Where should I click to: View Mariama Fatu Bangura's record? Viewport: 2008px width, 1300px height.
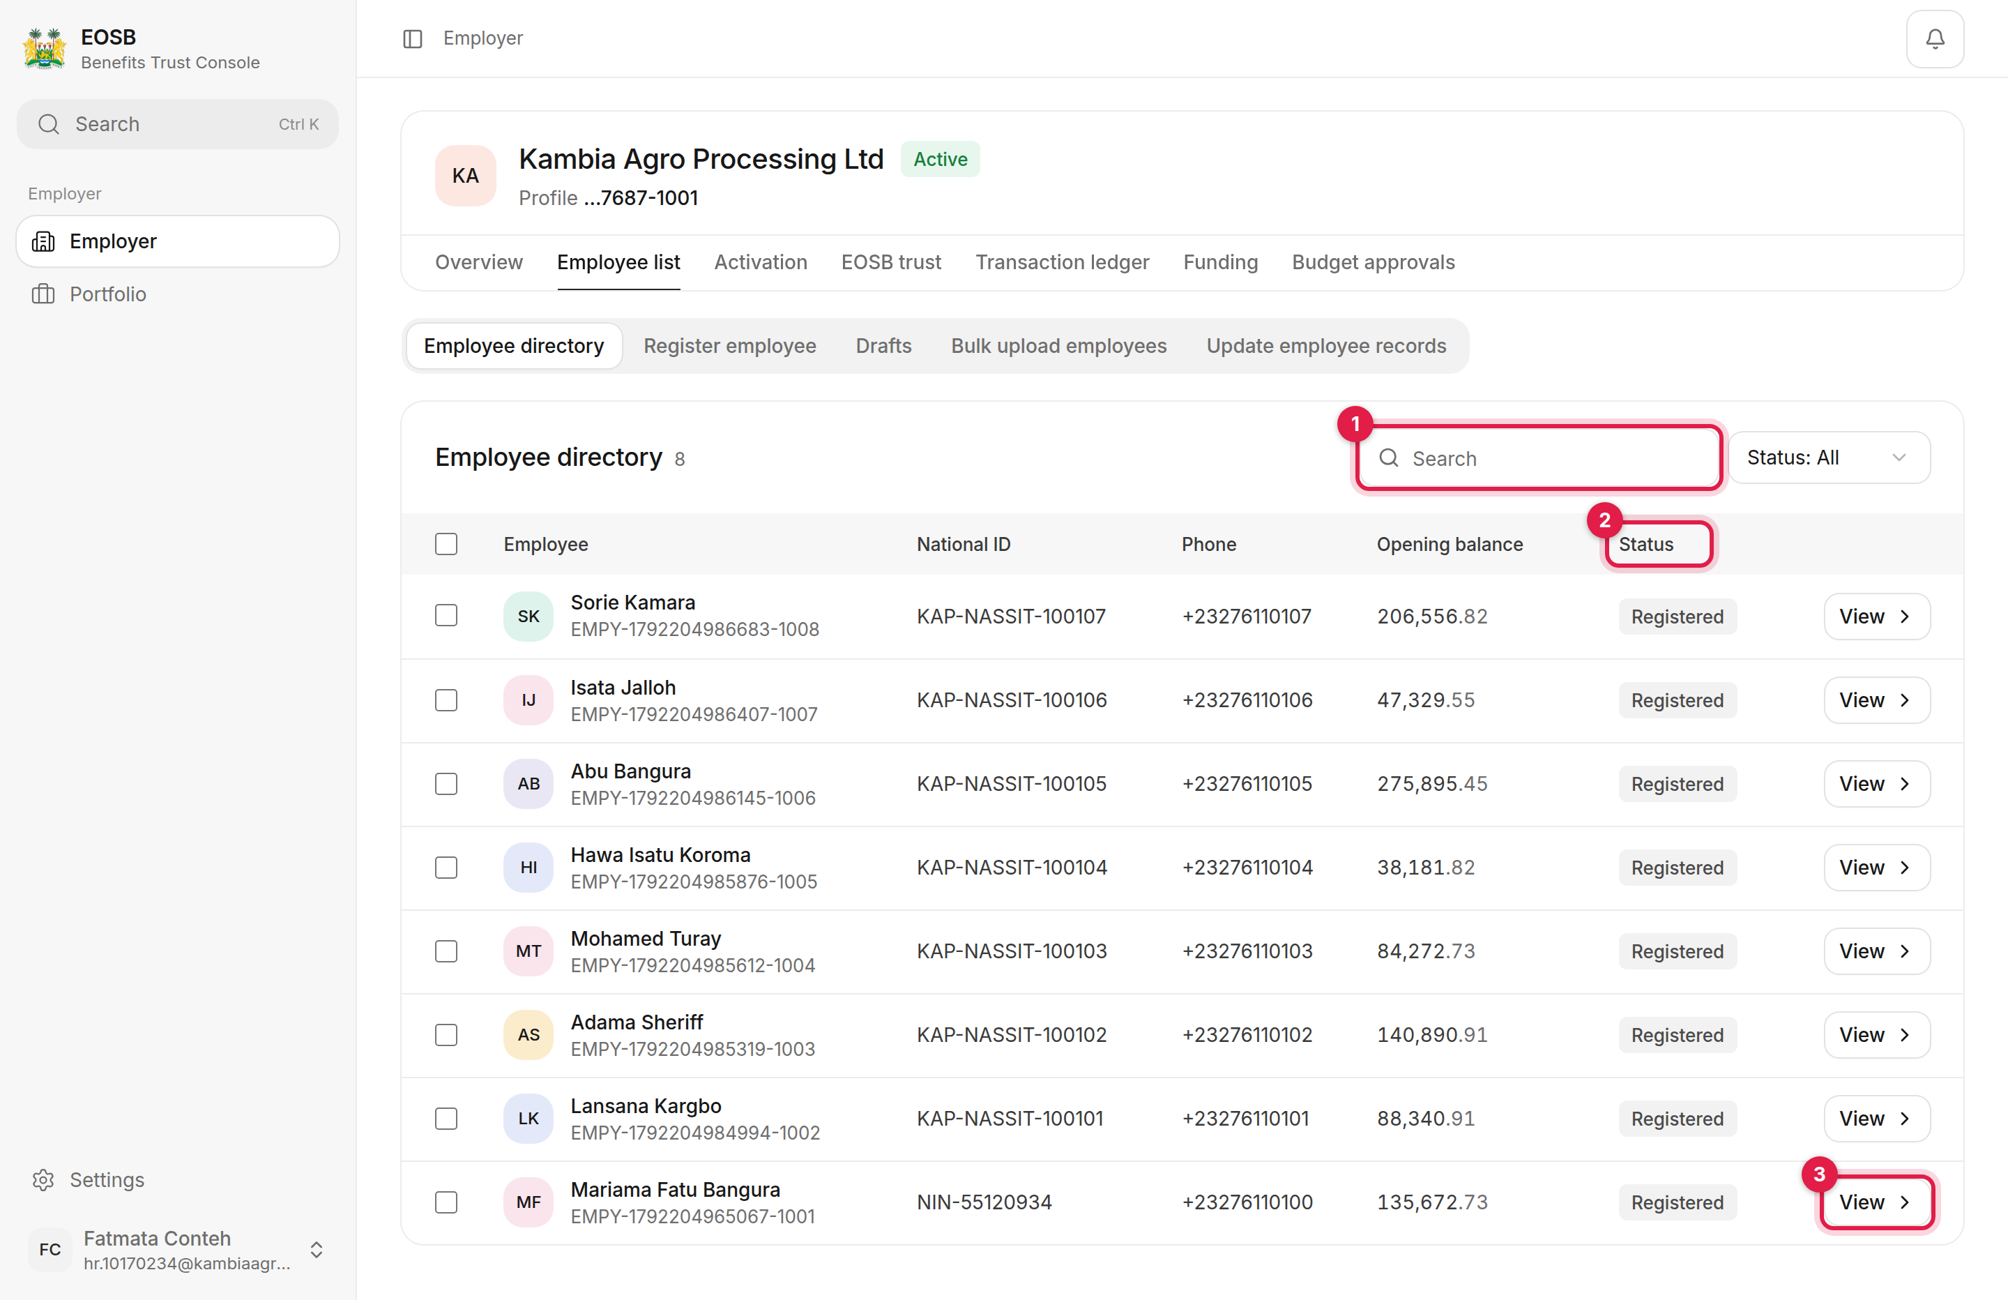(1876, 1202)
